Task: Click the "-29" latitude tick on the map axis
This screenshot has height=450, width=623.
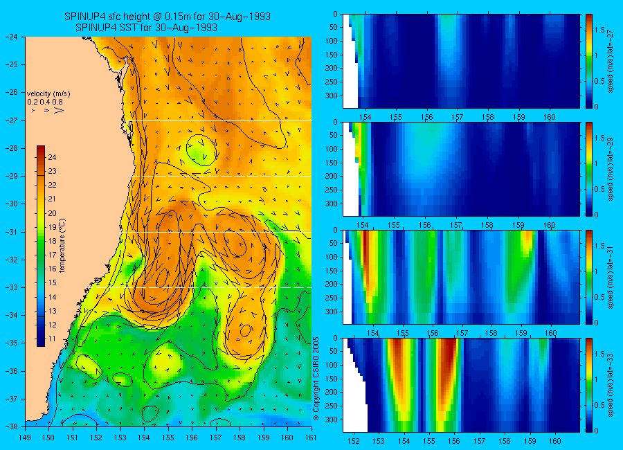Action: (x=11, y=176)
